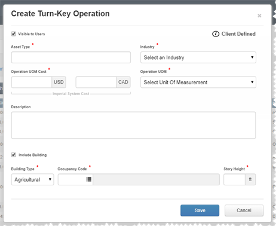The image size is (276, 226).
Task: Click into the USD cost input field
Action: (x=32, y=82)
